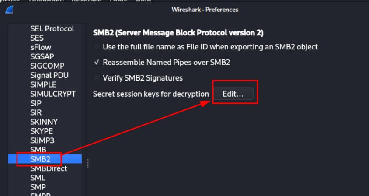
Task: Click the panel splitter handle beside the list
Action: pos(88,163)
